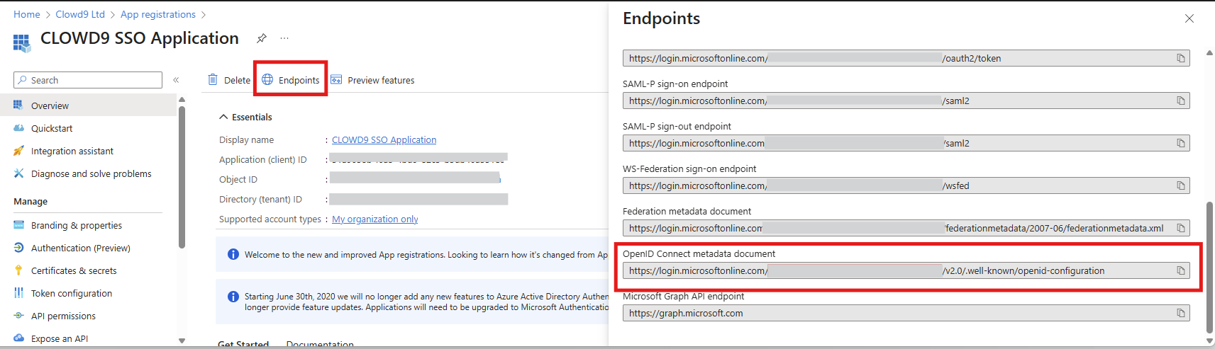Copy the Microsoft Graph API endpoint URL
Screen dimensions: 1215x349
[1181, 313]
